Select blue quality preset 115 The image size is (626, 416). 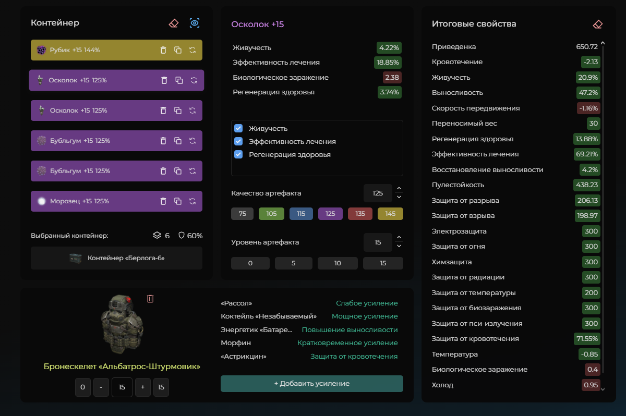301,214
